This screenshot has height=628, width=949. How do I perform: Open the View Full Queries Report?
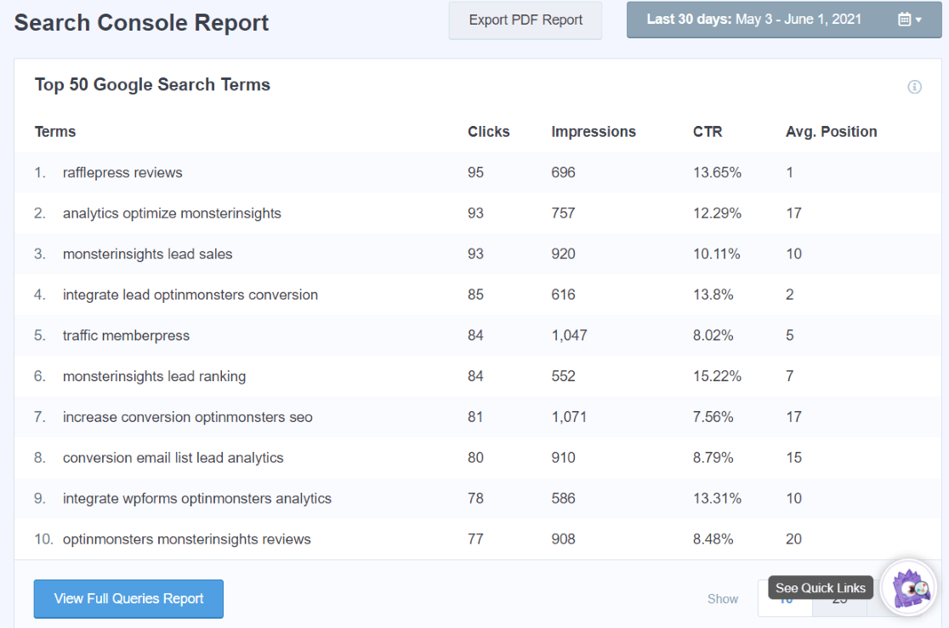(x=128, y=598)
